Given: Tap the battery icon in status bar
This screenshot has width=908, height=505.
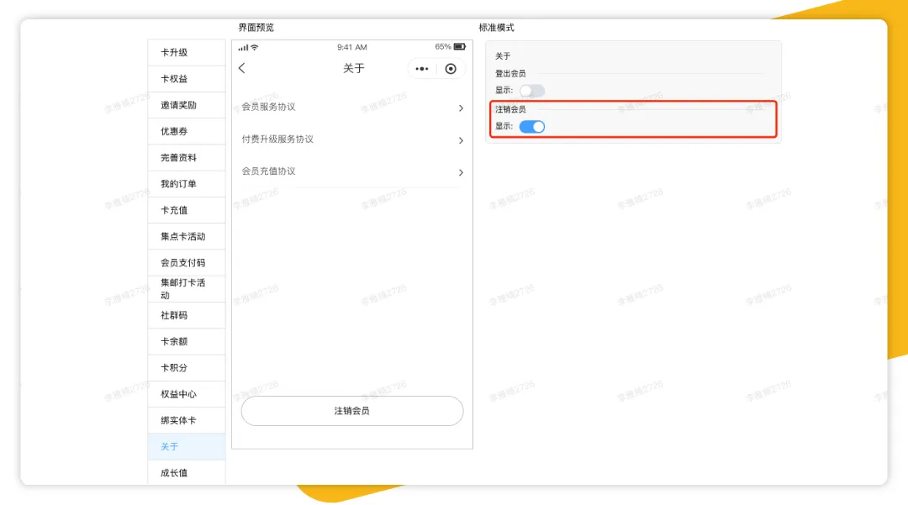Looking at the screenshot, I should click(x=460, y=47).
